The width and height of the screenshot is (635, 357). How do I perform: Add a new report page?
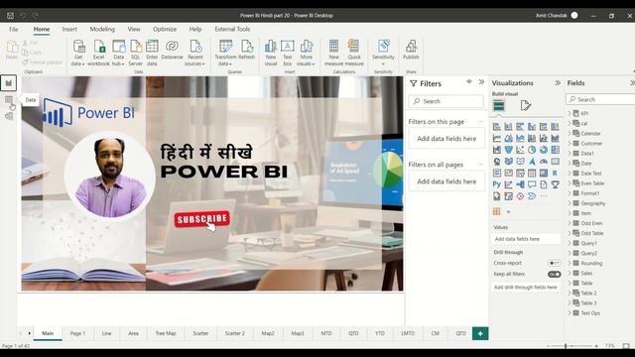point(480,333)
